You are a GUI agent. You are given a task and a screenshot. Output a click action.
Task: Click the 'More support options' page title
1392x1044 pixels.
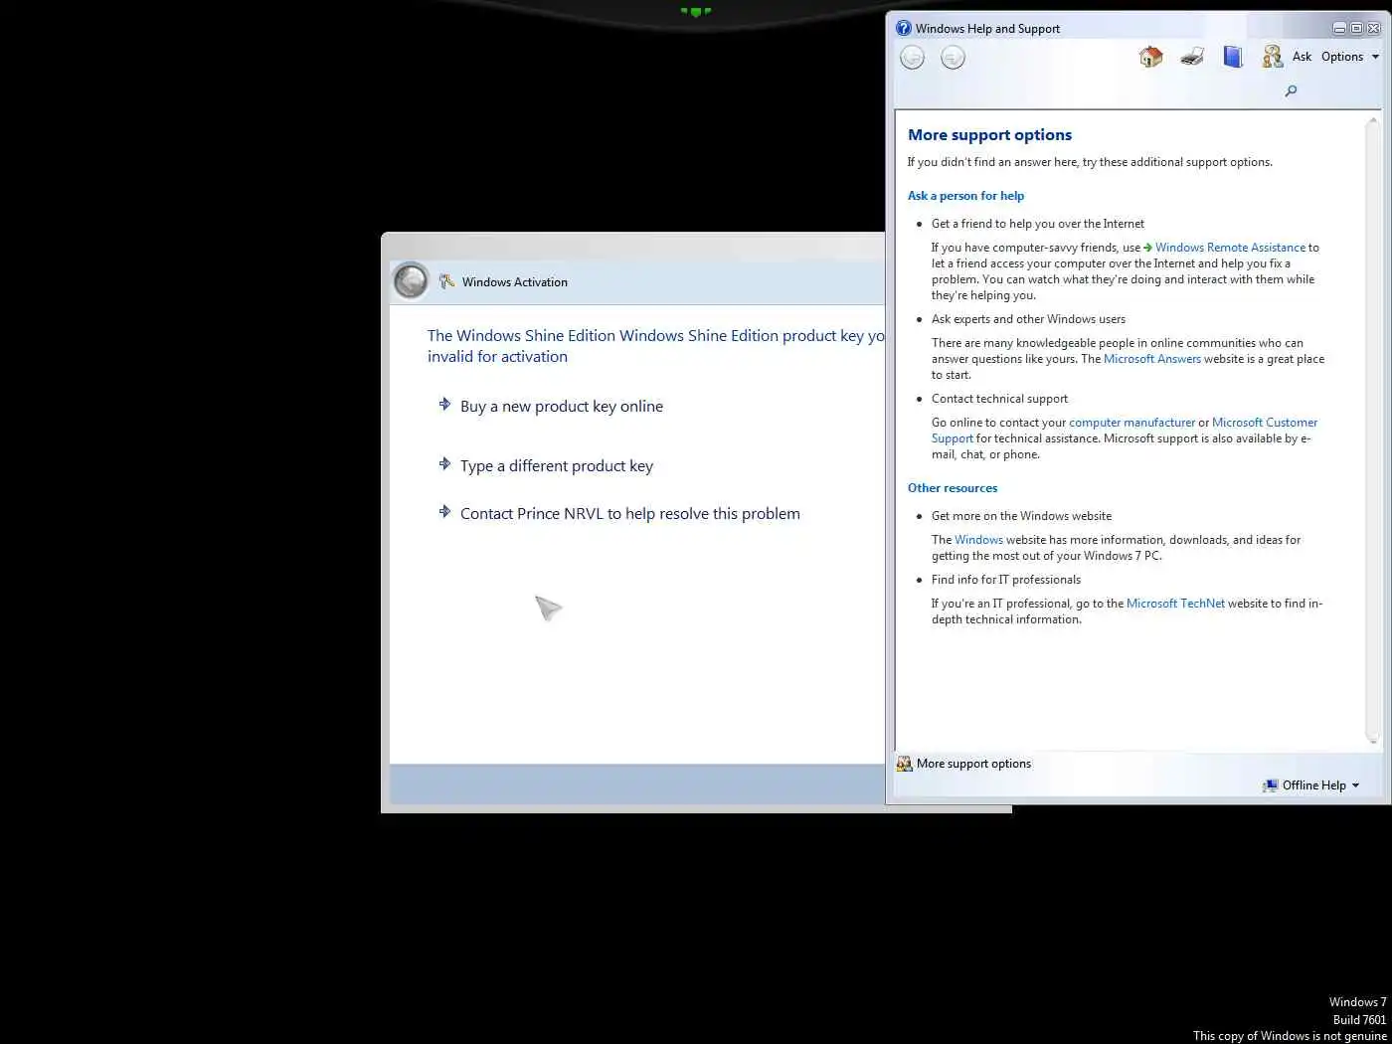989,134
